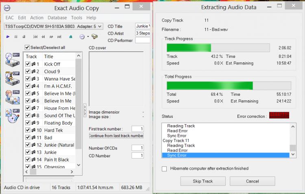Open the arrow next to the database icon

[x=88, y=37]
